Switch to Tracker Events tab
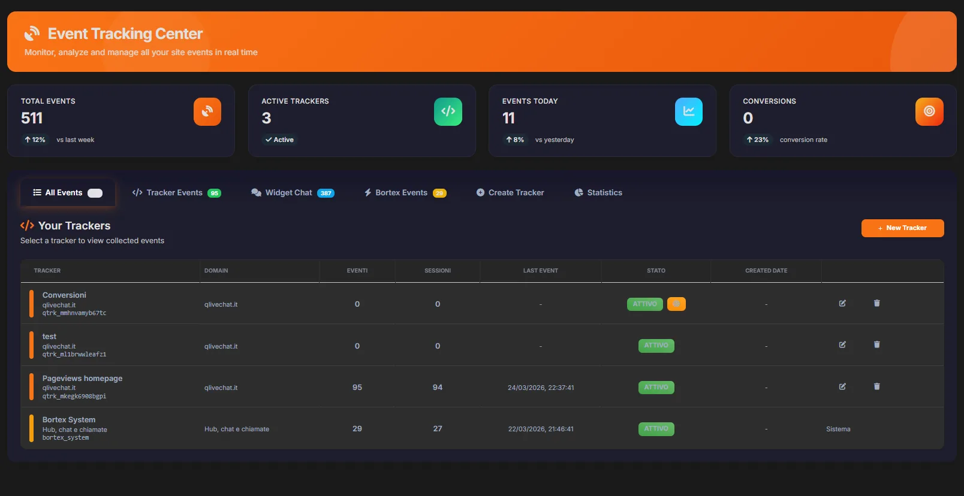 tap(176, 193)
